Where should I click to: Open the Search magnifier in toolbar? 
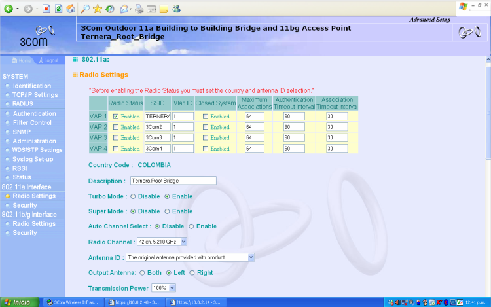[x=85, y=9]
